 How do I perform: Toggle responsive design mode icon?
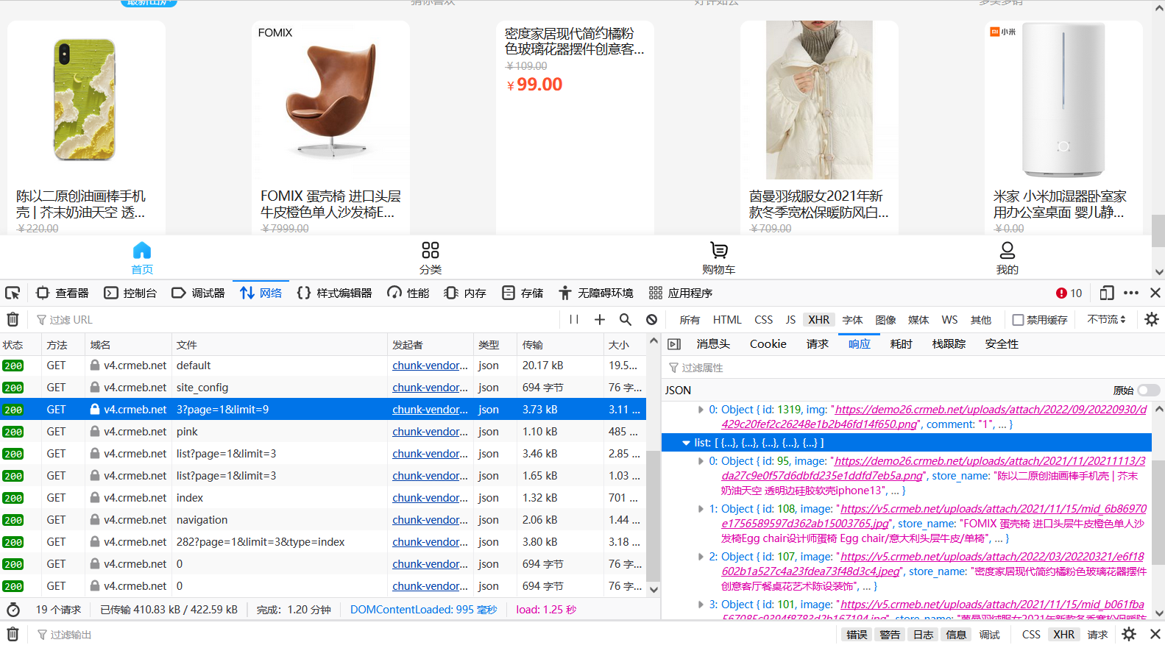coord(1106,293)
